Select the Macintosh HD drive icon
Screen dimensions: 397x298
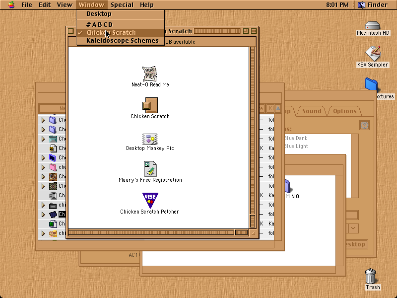pos(373,26)
